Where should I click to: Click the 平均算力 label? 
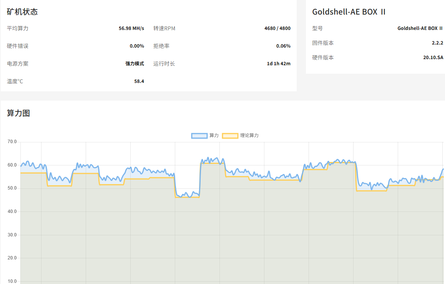pyautogui.click(x=18, y=28)
